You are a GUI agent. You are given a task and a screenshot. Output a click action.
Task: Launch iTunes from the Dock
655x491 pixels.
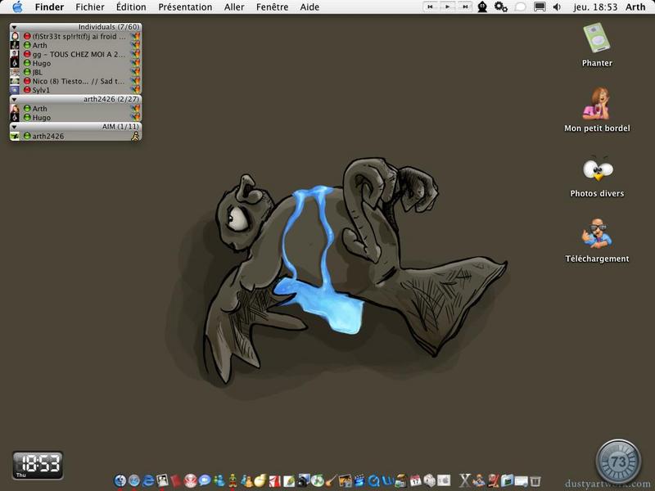click(x=317, y=480)
